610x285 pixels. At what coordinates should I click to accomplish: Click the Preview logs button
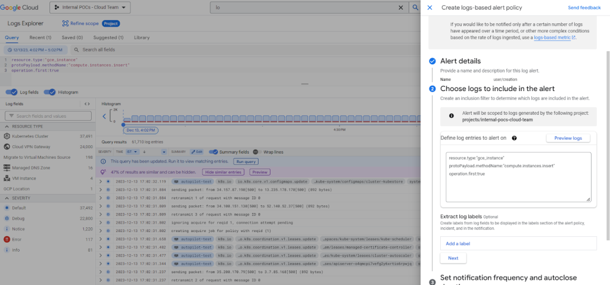568,138
